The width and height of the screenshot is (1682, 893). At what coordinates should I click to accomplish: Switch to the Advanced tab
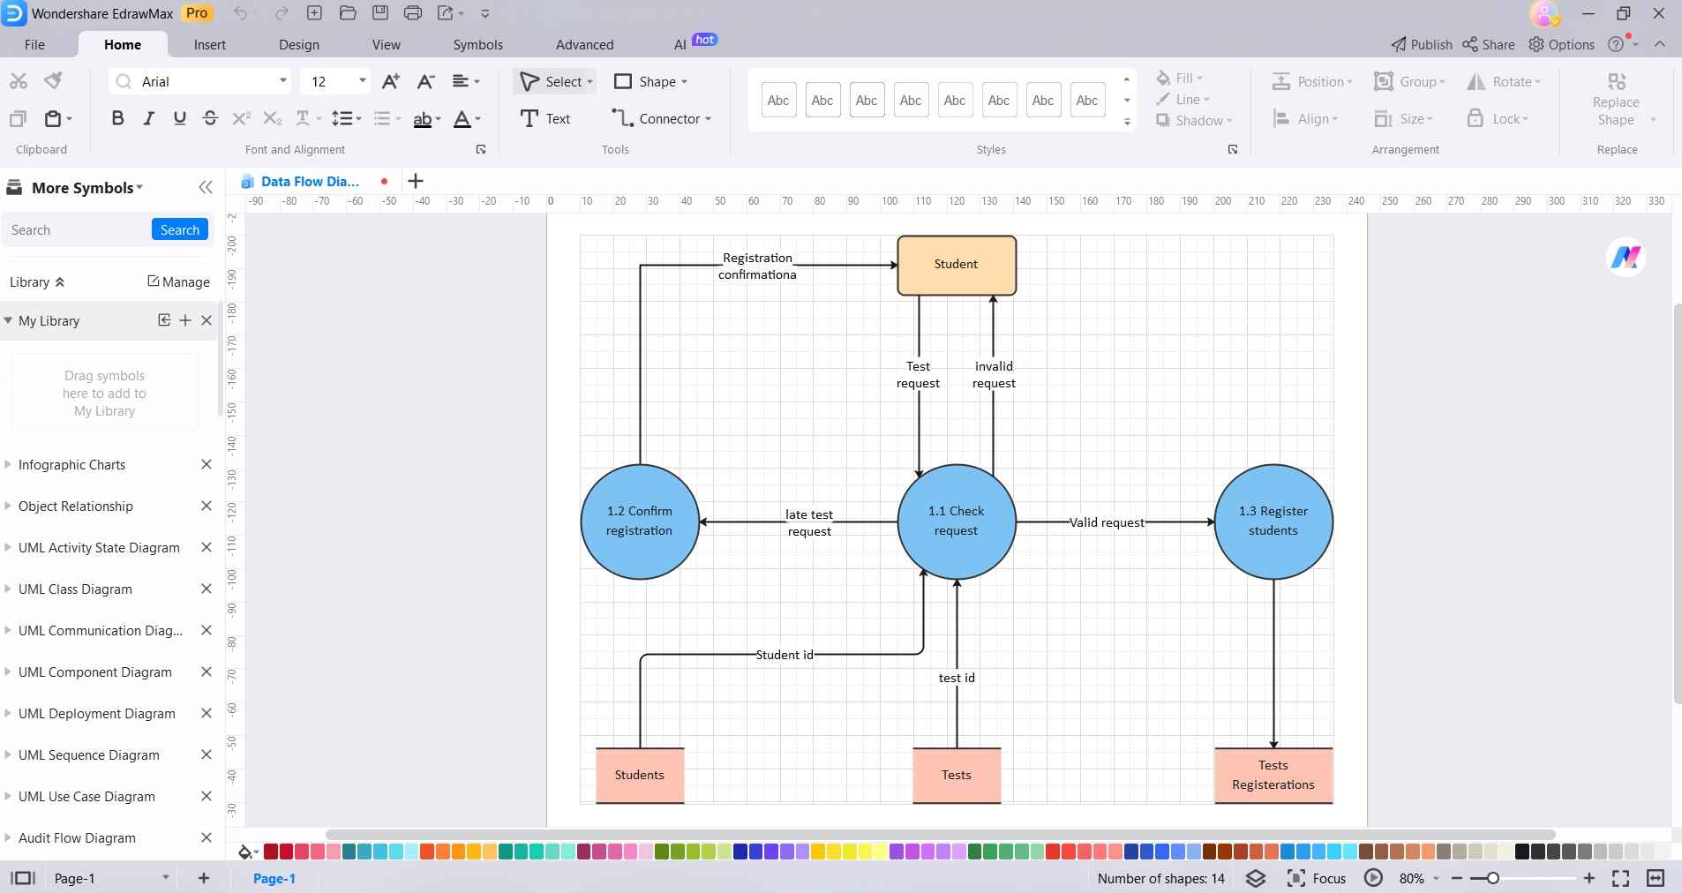click(x=584, y=44)
